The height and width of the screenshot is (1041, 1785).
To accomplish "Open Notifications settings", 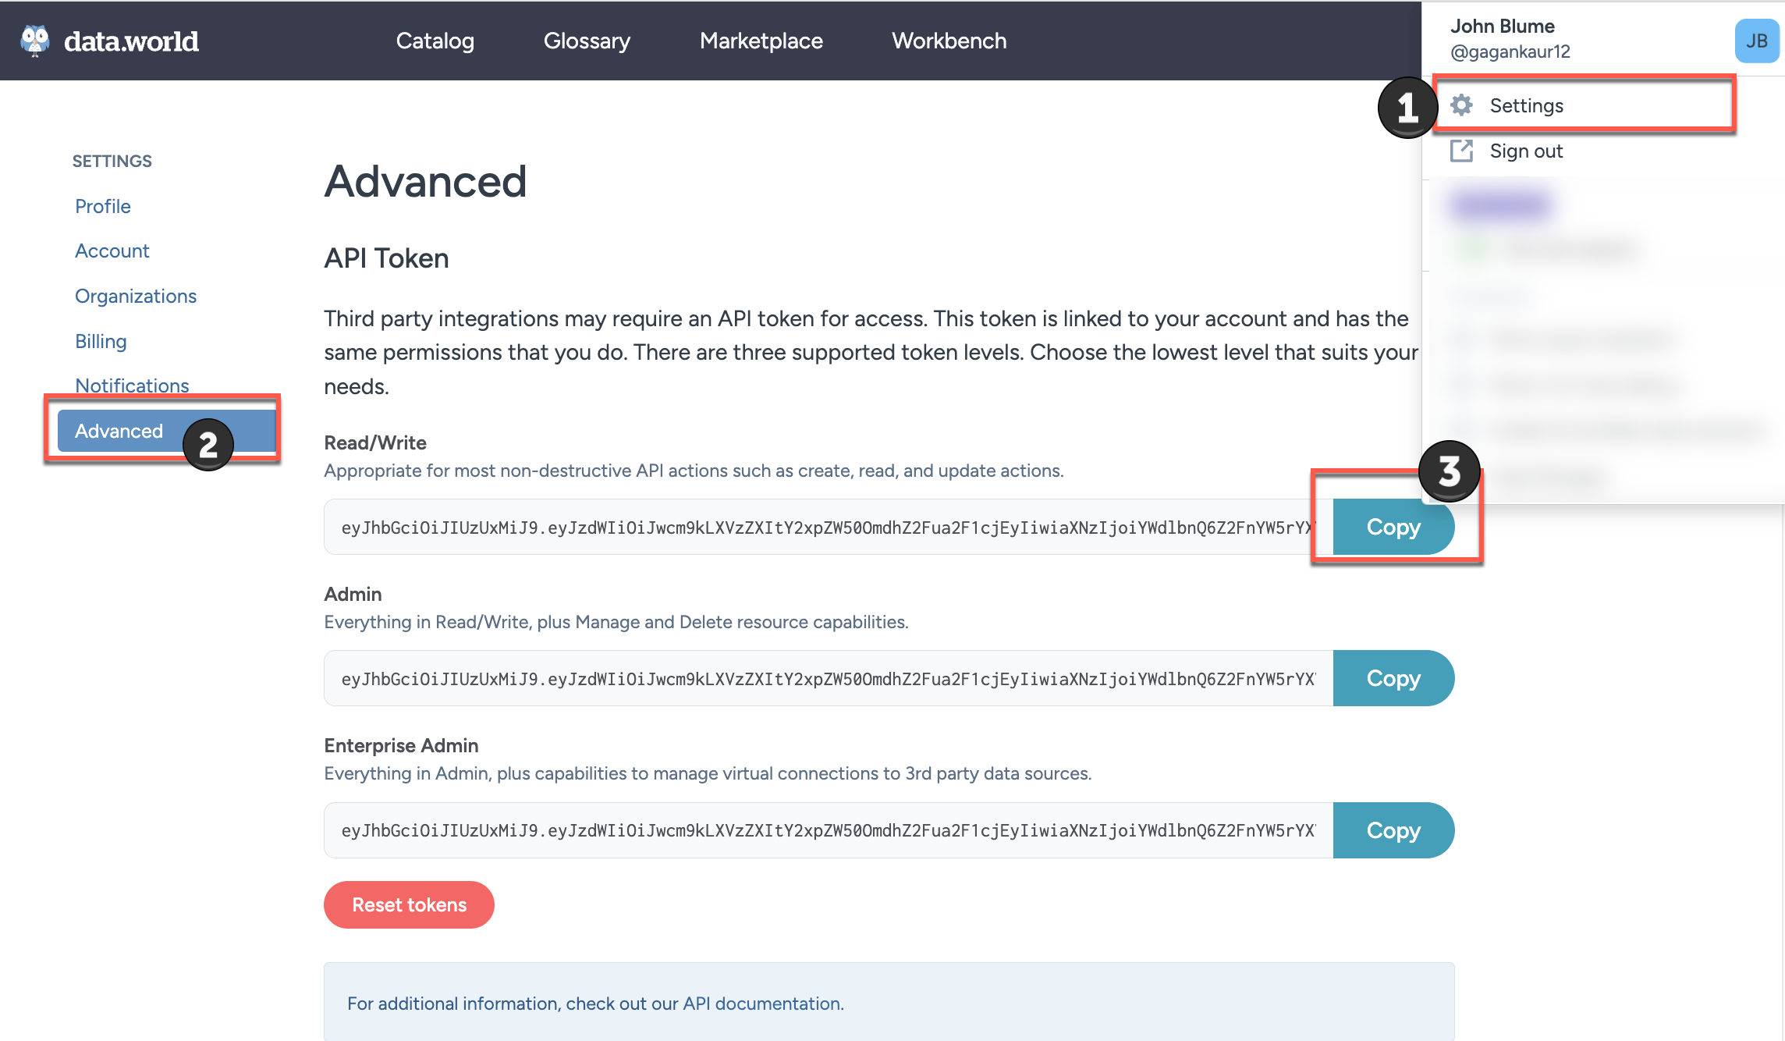I will pos(131,385).
